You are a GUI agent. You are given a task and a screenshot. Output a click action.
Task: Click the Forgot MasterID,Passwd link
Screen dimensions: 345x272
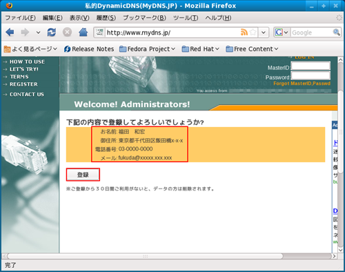click(302, 84)
